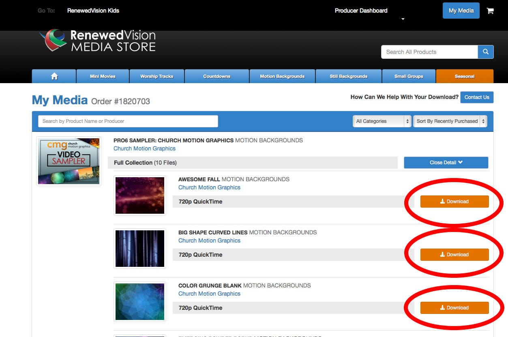Open the Awesome Fall thumbnail
Image resolution: width=508 pixels, height=337 pixels.
[140, 195]
